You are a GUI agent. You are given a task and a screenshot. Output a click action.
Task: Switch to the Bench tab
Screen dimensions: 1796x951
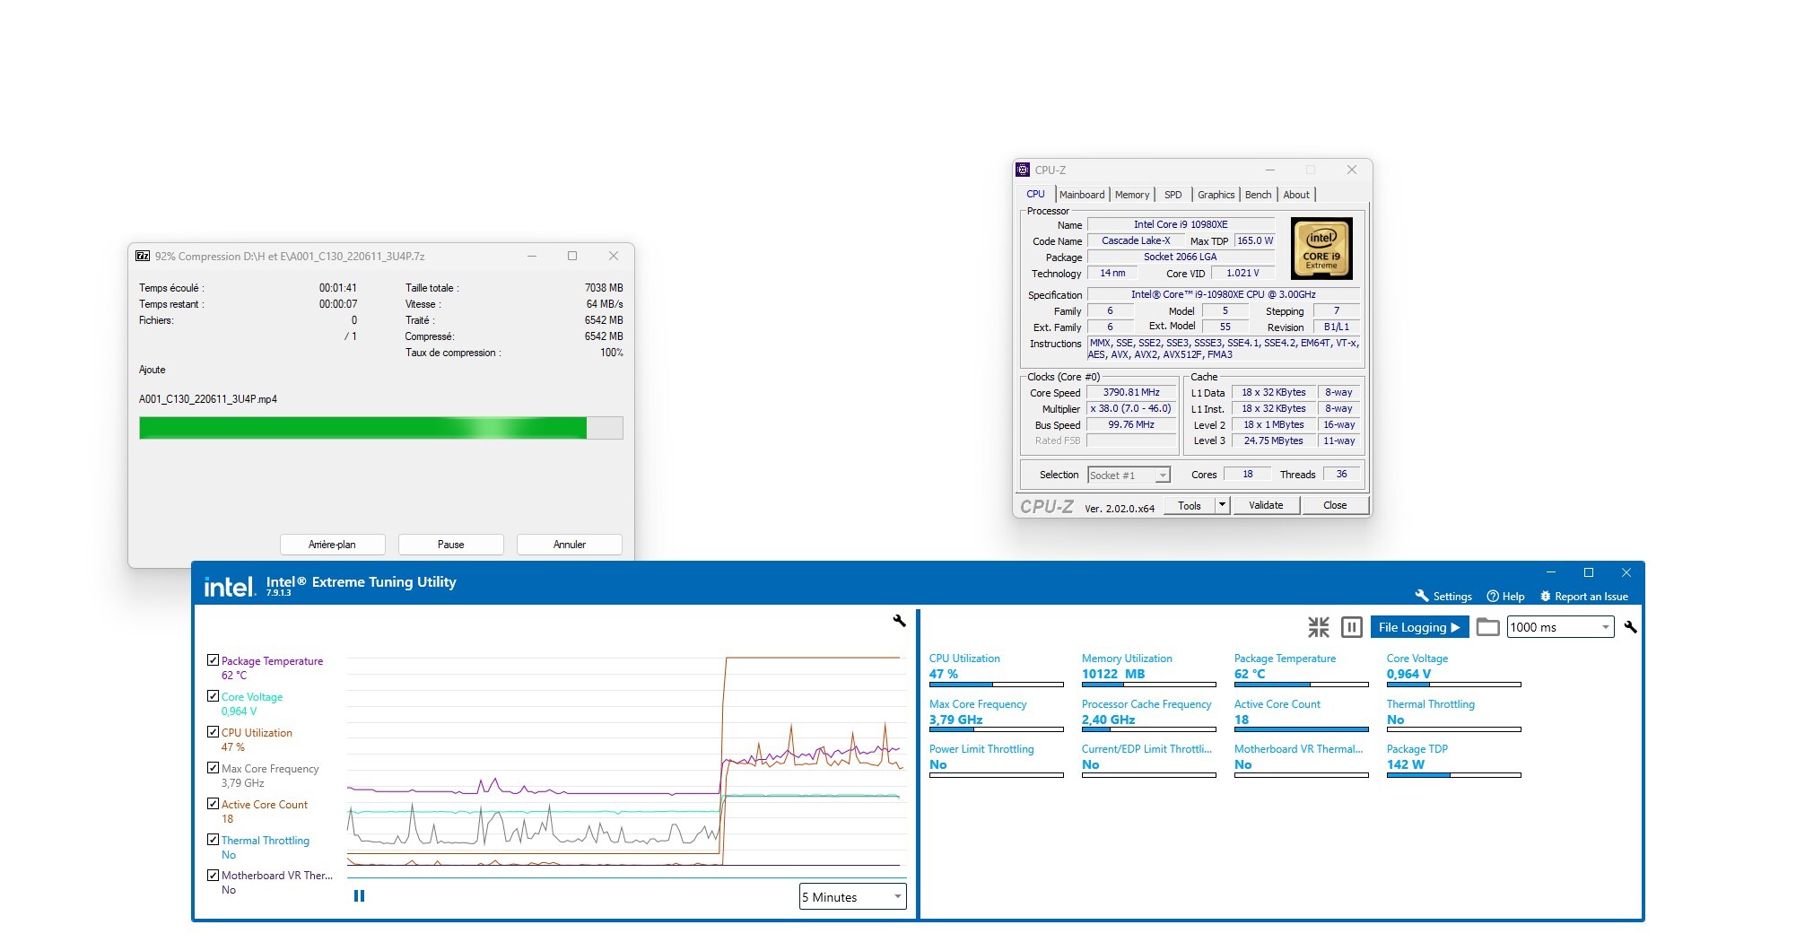coord(1258,195)
